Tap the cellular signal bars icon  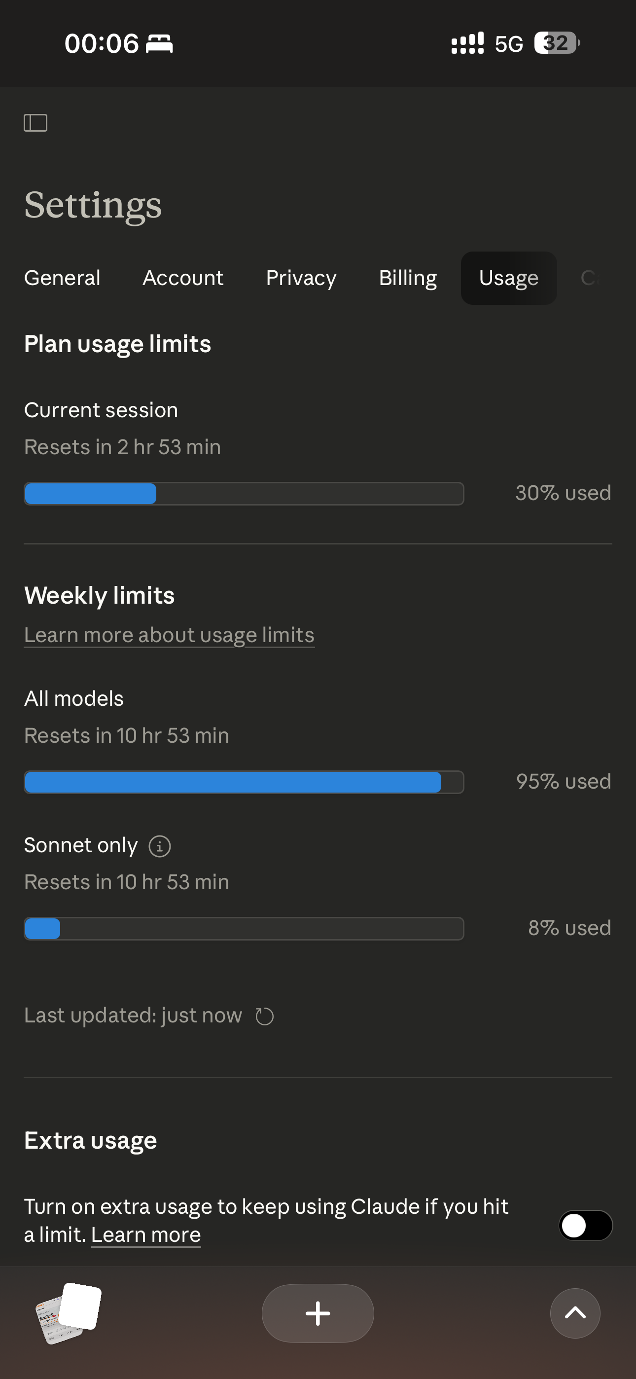[467, 43]
